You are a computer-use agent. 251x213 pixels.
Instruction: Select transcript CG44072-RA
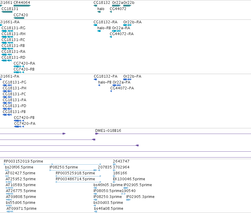(x=122, y=34)
